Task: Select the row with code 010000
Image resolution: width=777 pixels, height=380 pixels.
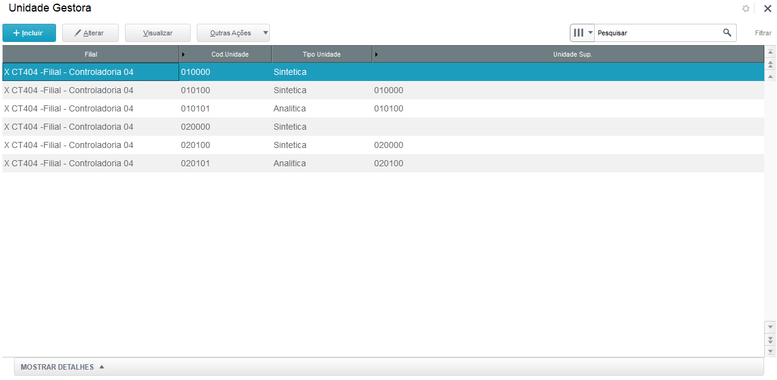Action: click(383, 72)
